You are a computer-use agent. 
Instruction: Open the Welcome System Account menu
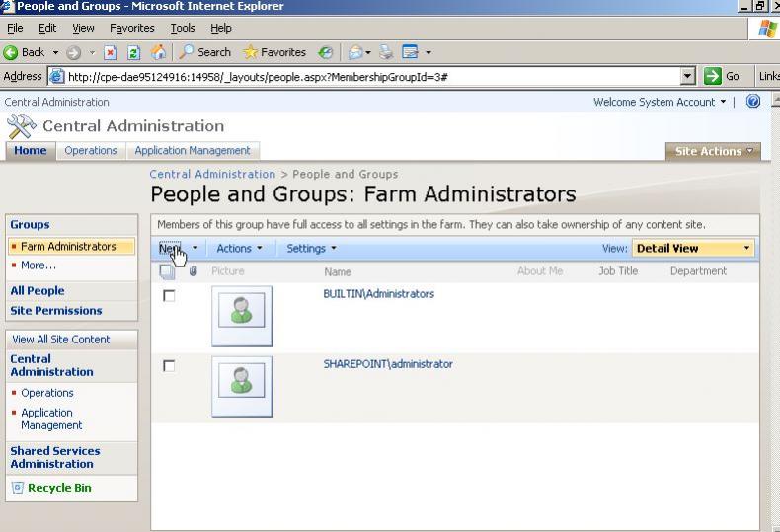pyautogui.click(x=660, y=102)
